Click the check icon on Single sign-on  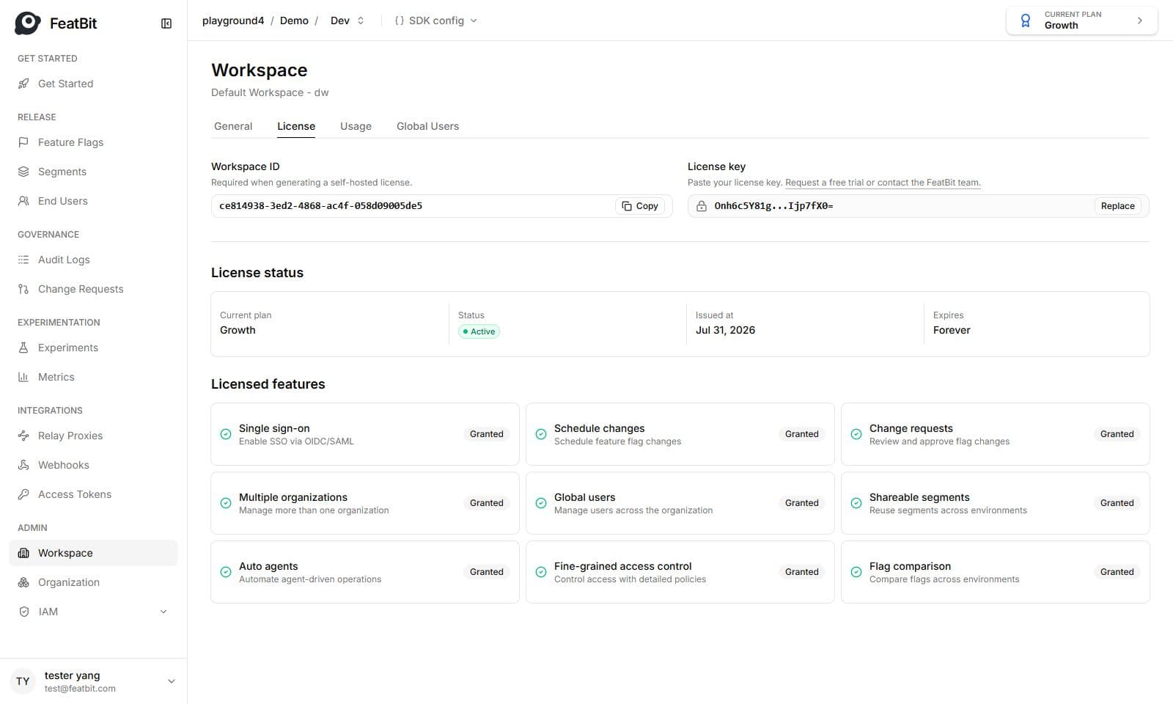coord(226,434)
